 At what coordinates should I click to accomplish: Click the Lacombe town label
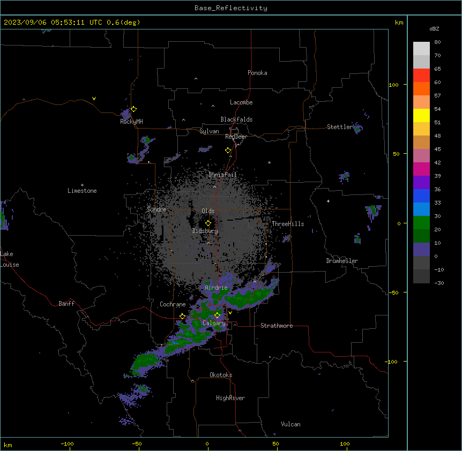tap(241, 102)
